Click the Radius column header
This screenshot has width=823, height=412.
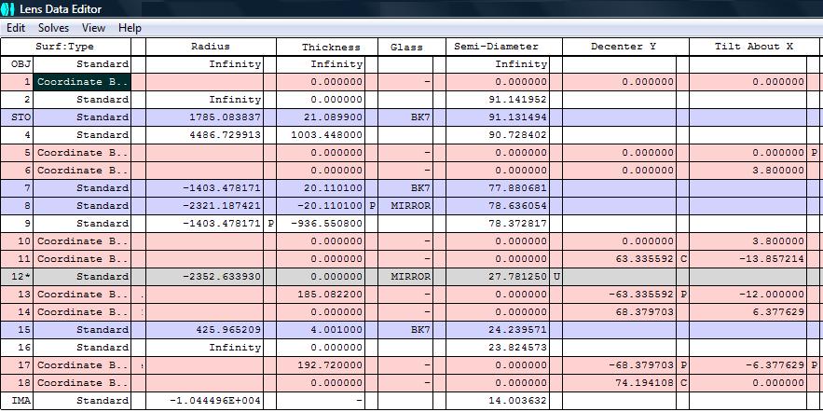pos(210,47)
